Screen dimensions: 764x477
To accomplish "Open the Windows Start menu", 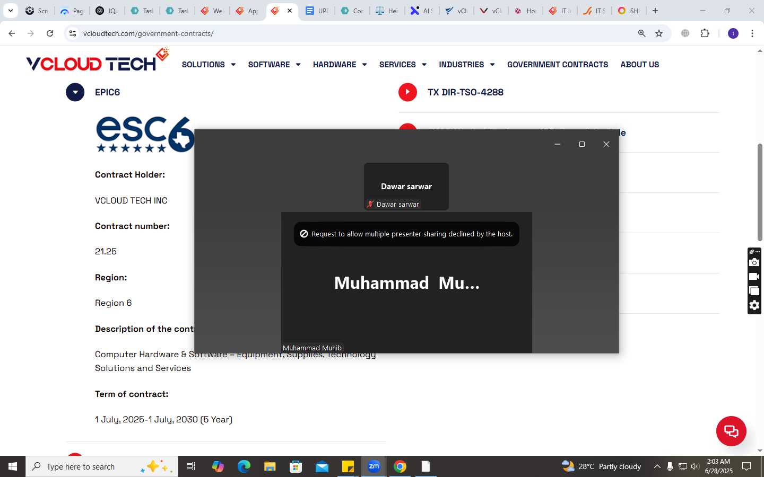I will (x=13, y=466).
